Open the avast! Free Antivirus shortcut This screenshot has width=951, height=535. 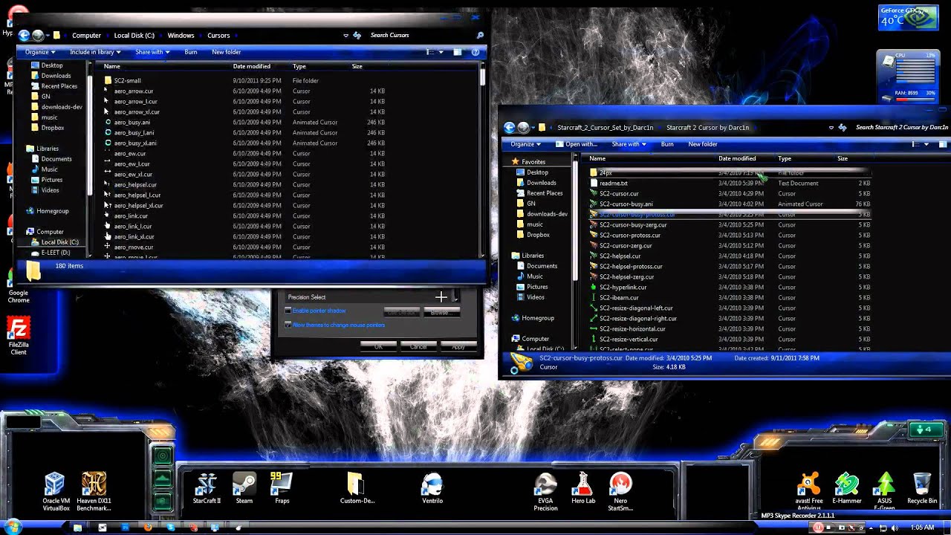tap(808, 491)
